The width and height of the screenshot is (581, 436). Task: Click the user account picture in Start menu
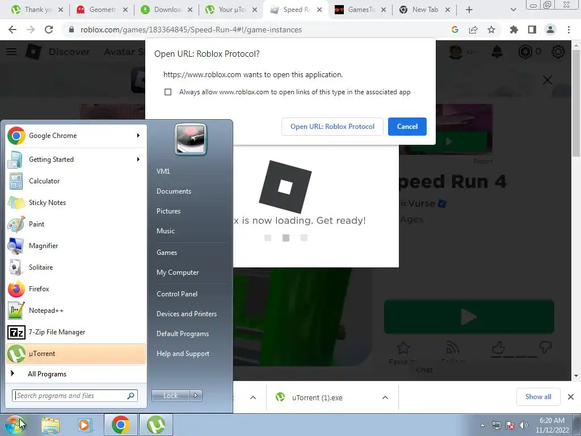coord(191,139)
